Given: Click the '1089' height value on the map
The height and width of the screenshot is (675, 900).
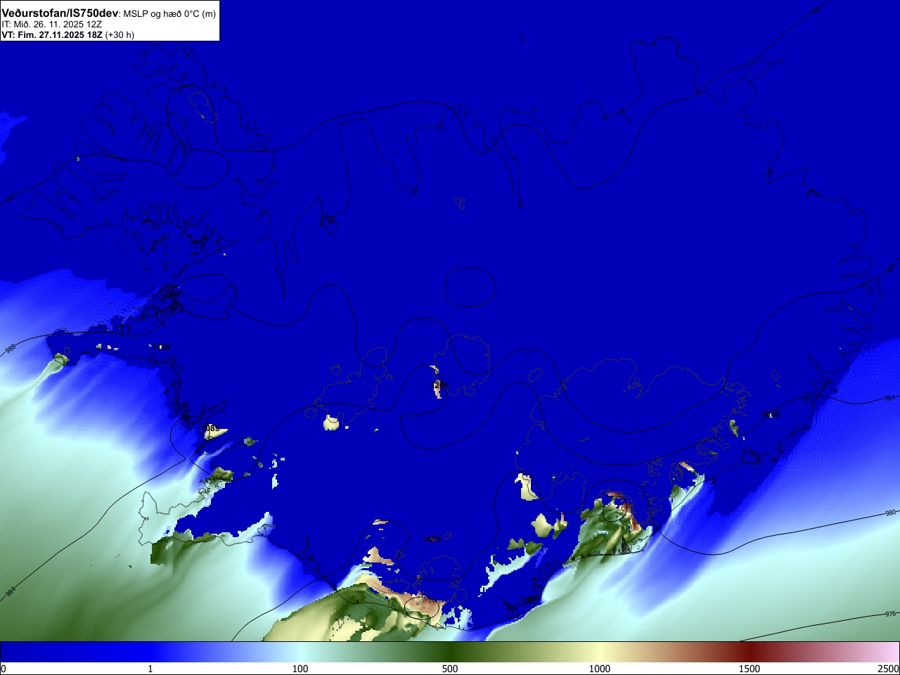Looking at the screenshot, I should [x=211, y=428].
